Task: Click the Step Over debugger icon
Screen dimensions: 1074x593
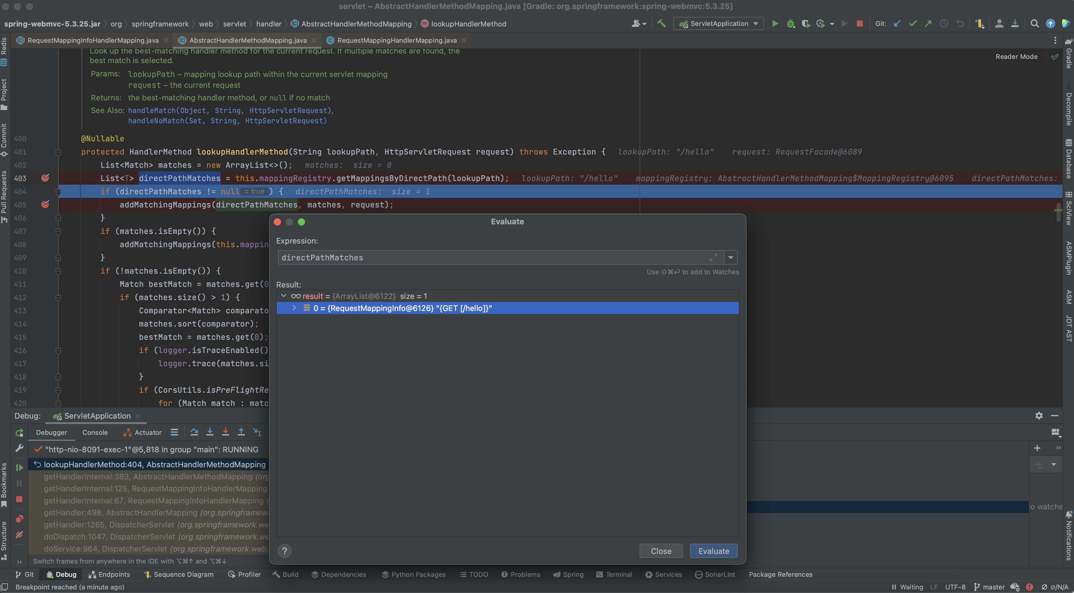Action: click(194, 432)
